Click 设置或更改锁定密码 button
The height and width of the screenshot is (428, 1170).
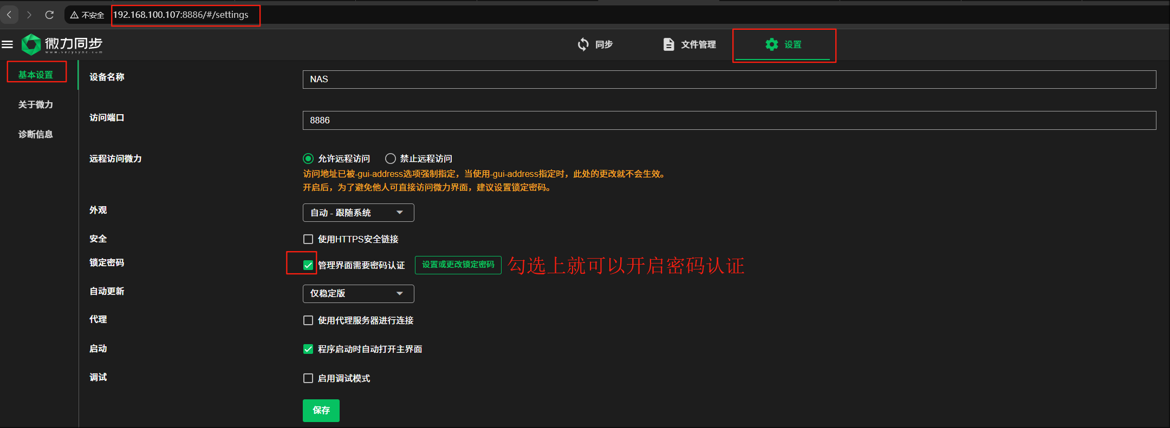(458, 265)
